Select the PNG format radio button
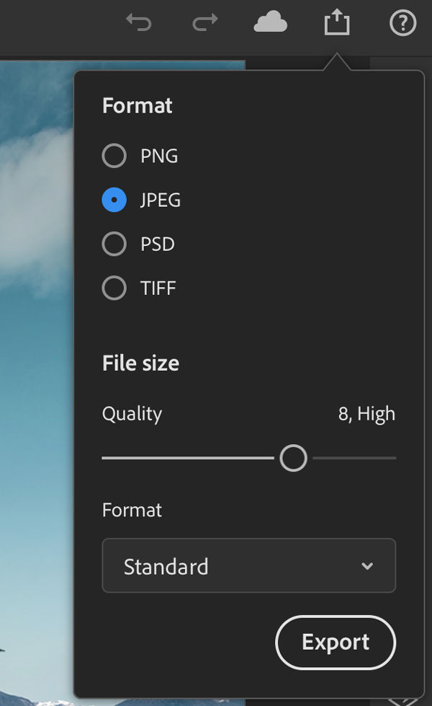Image resolution: width=432 pixels, height=706 pixels. tap(114, 156)
